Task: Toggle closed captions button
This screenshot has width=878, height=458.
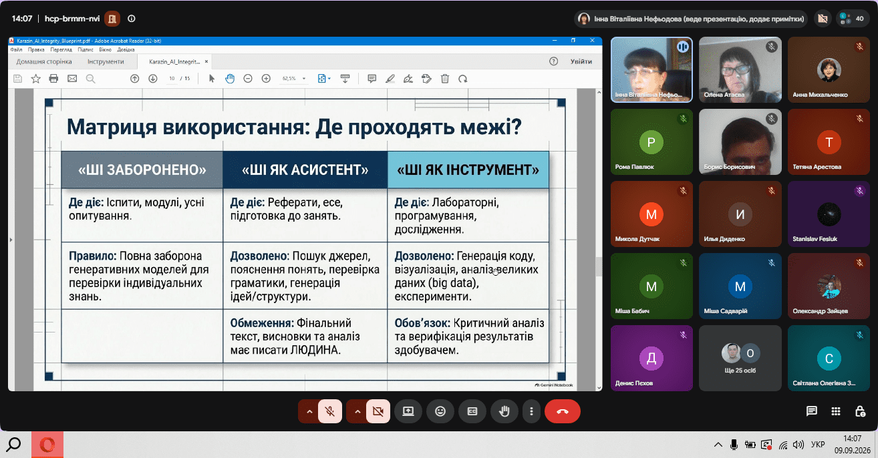Action: point(472,411)
